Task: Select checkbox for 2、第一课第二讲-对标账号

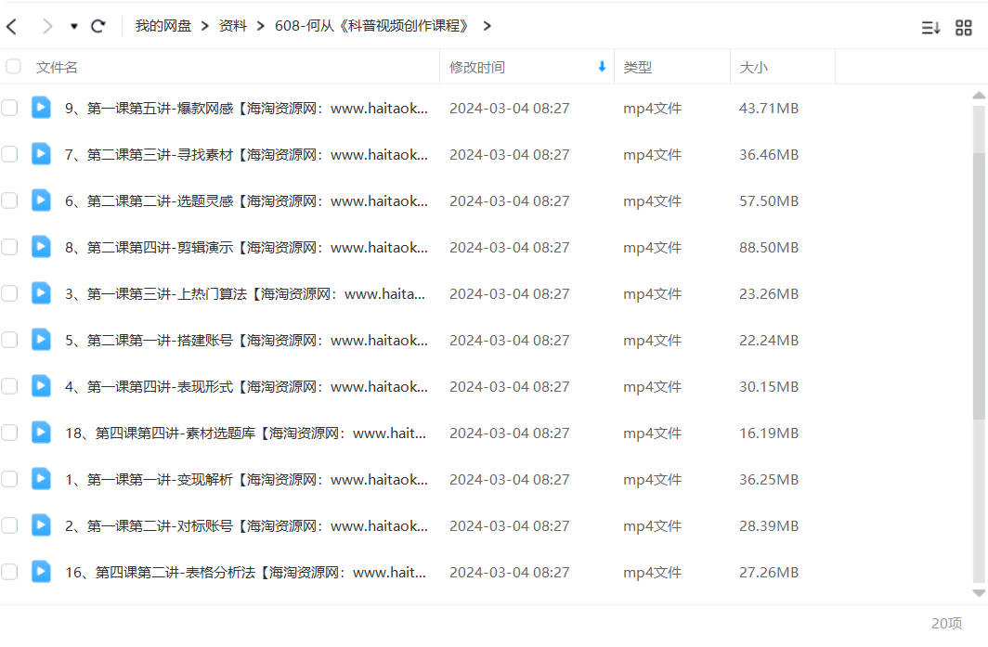Action: (x=9, y=525)
